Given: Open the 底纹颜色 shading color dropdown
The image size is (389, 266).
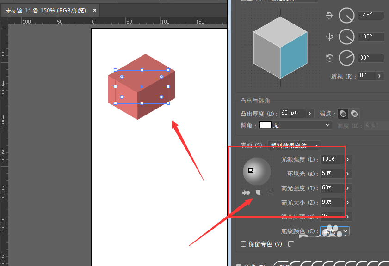Looking at the screenshot, I should [x=335, y=231].
